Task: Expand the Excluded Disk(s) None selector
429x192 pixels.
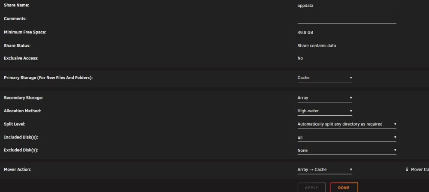Action: (x=347, y=150)
